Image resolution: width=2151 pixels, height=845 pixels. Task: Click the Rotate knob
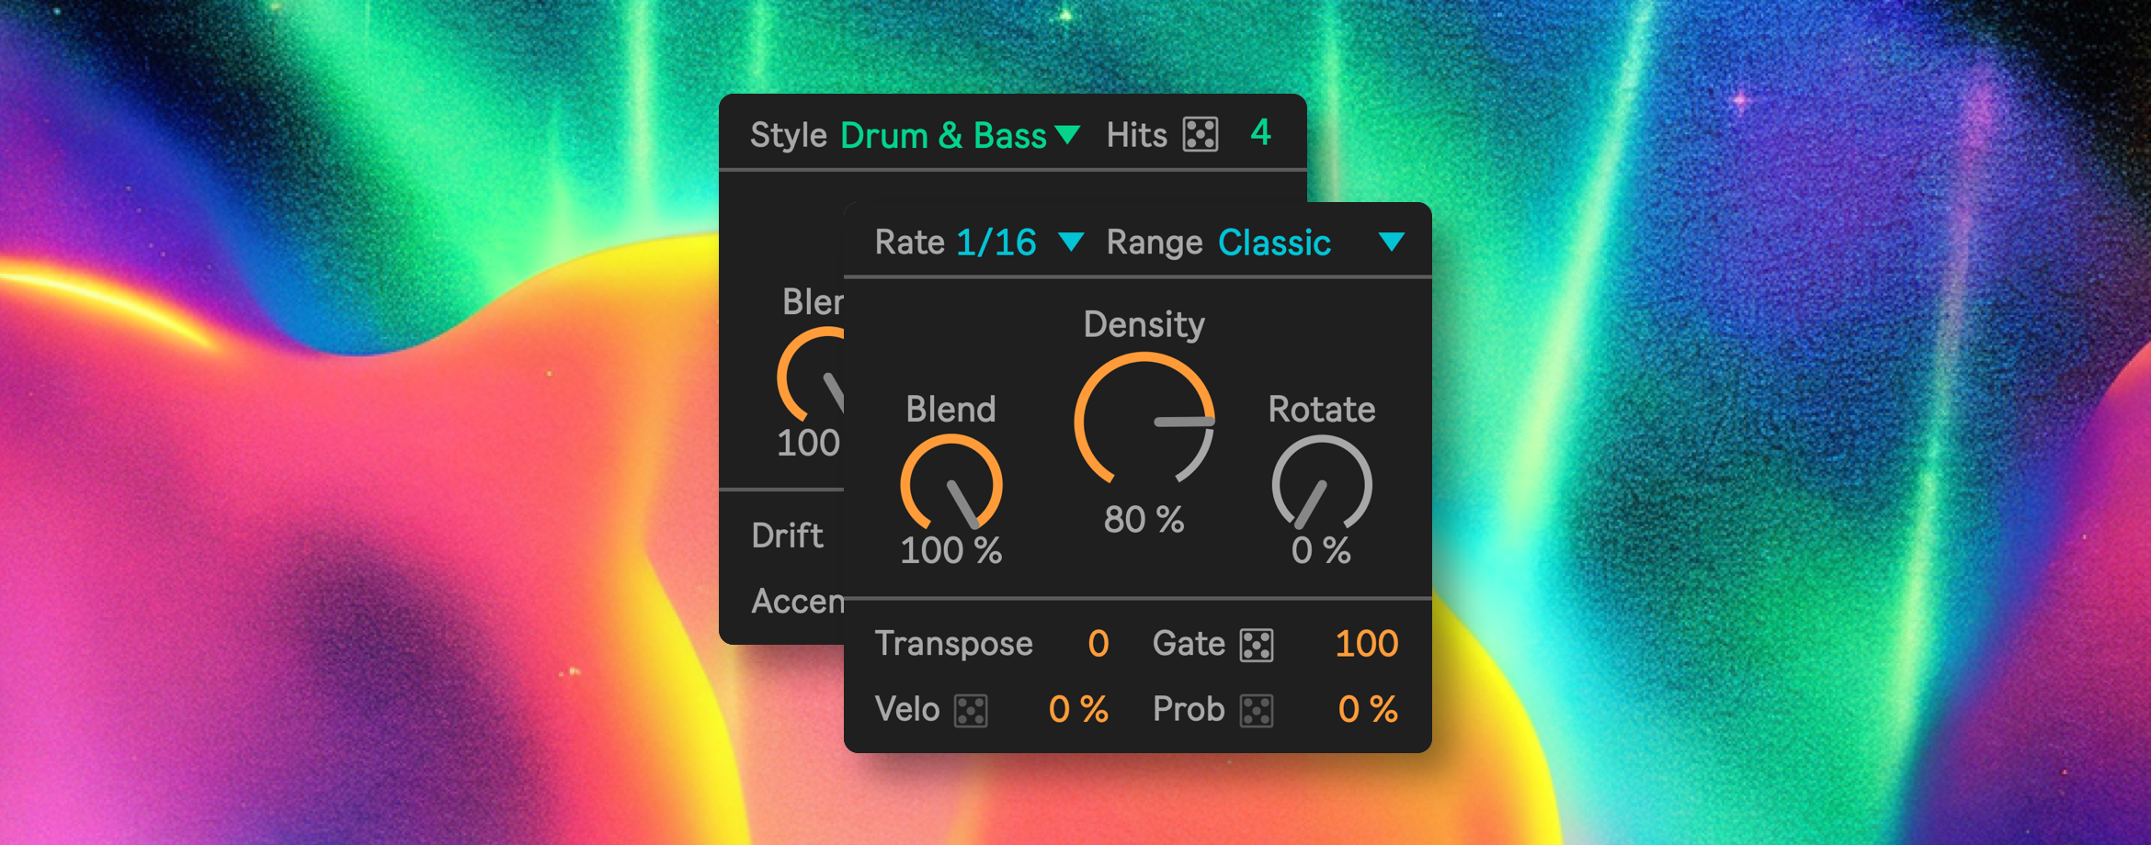[1322, 485]
